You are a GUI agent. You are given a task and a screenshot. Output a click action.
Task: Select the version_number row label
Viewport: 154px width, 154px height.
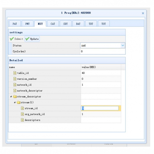(x=27, y=79)
